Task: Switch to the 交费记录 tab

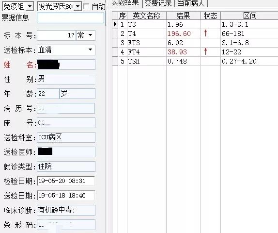Action: (158, 3)
